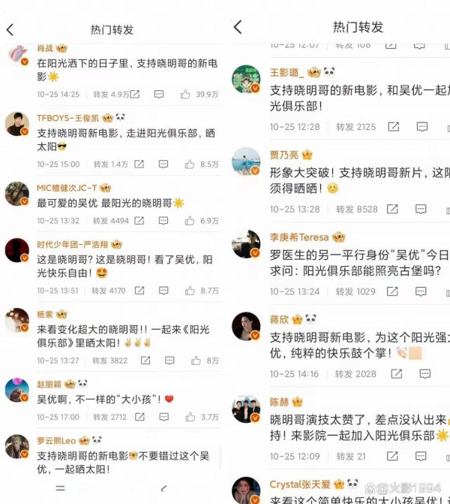The image size is (450, 504).
Task: Repost the 杨紫 post via share icon
Action: coord(145,361)
